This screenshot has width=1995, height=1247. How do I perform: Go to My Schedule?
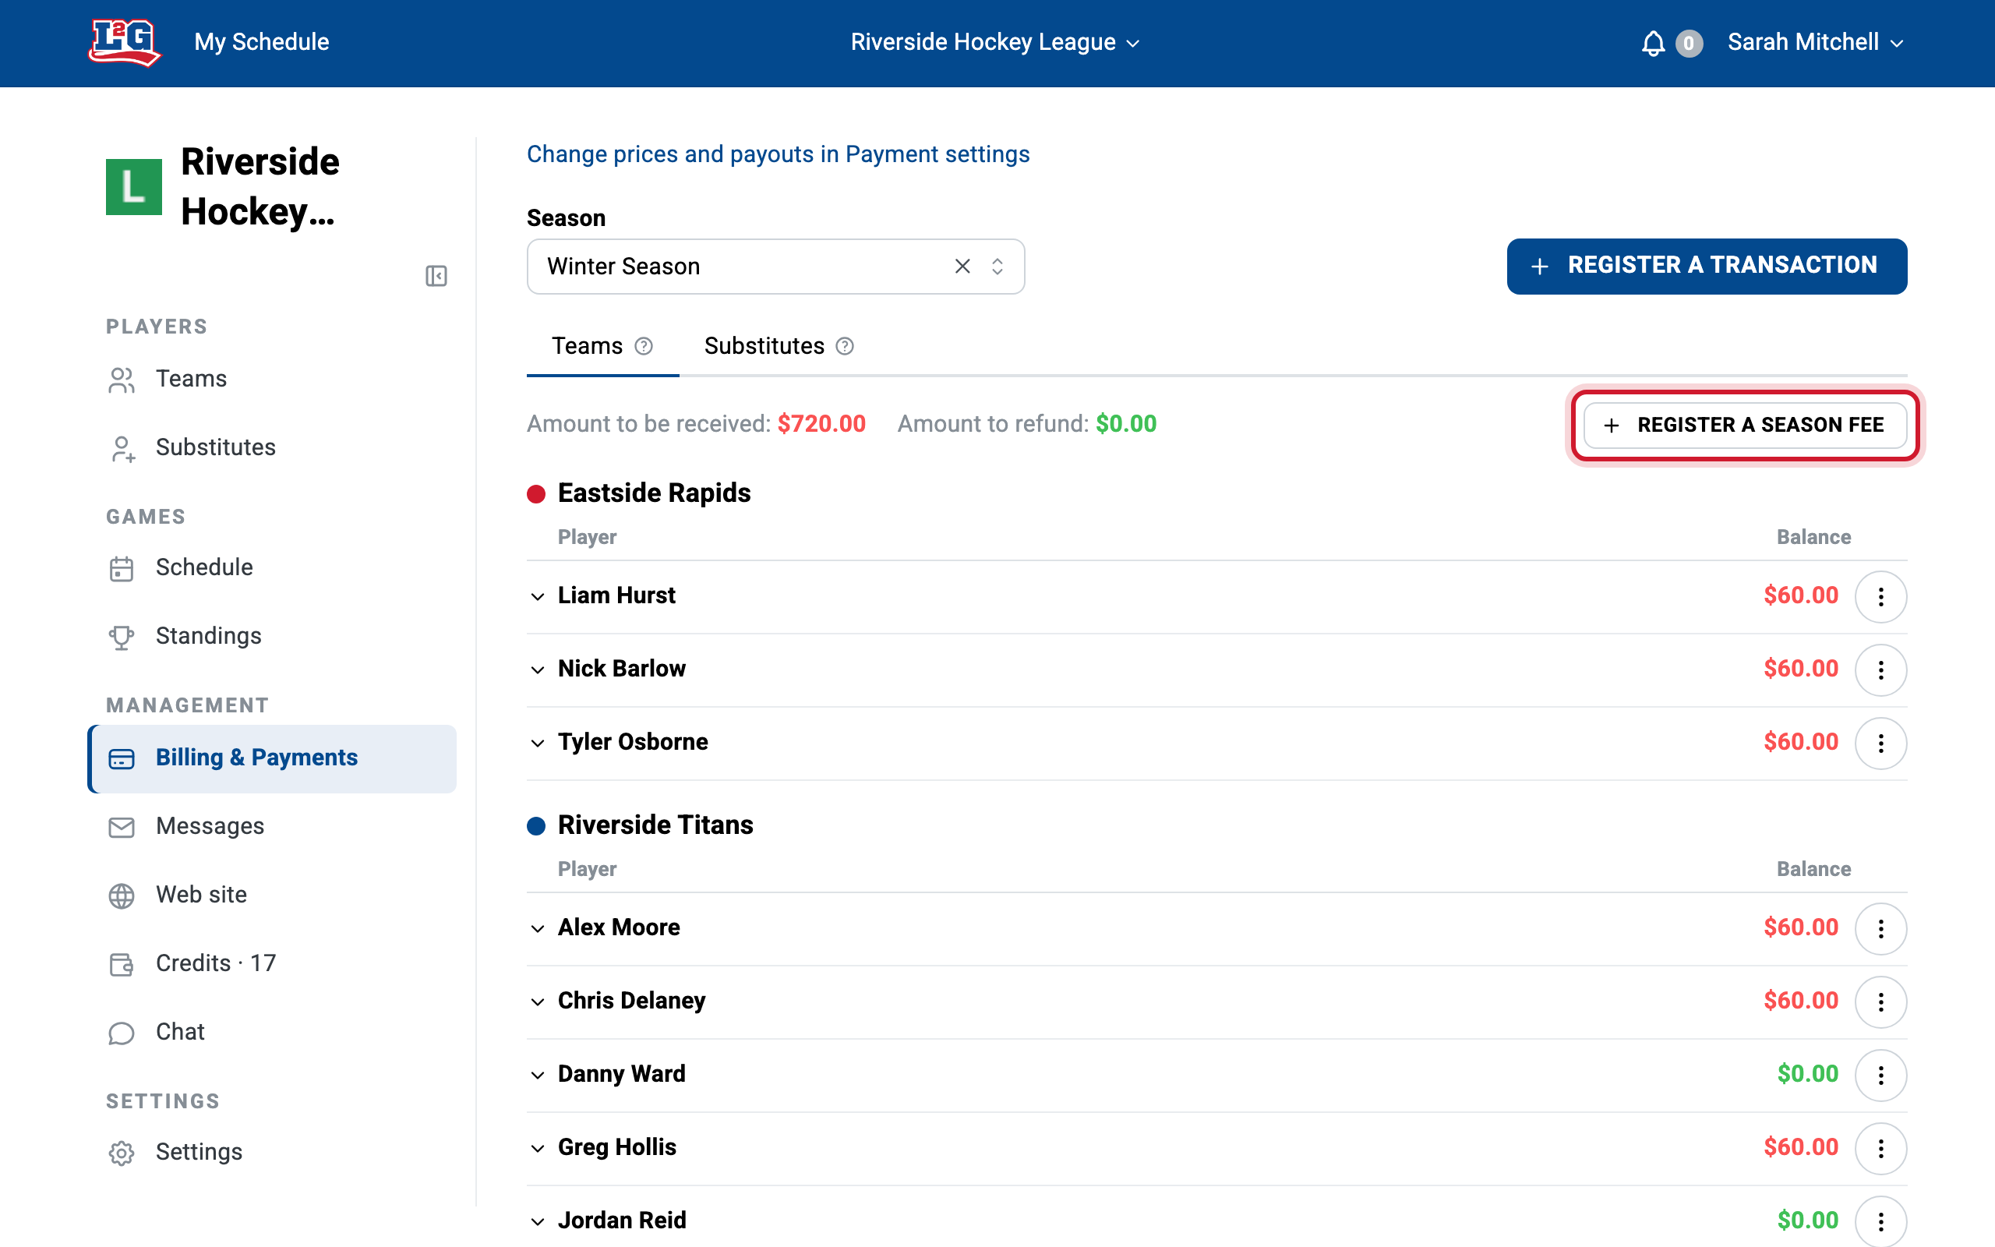tap(261, 42)
